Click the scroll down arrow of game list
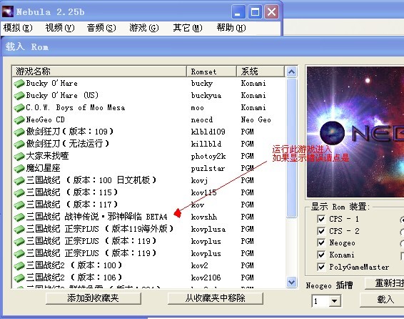The image size is (404, 319). 291,282
